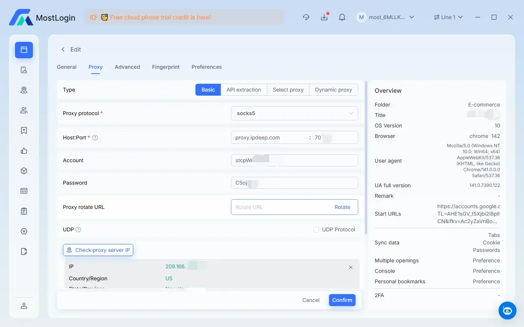The width and height of the screenshot is (524, 327).
Task: Click the thumbs-up sidebar icon
Action: 24,151
